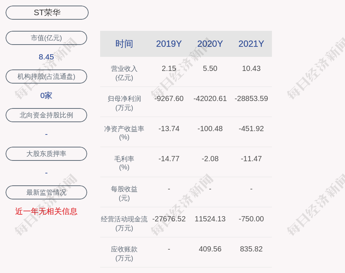Click gross margin value -14.77

(169, 159)
